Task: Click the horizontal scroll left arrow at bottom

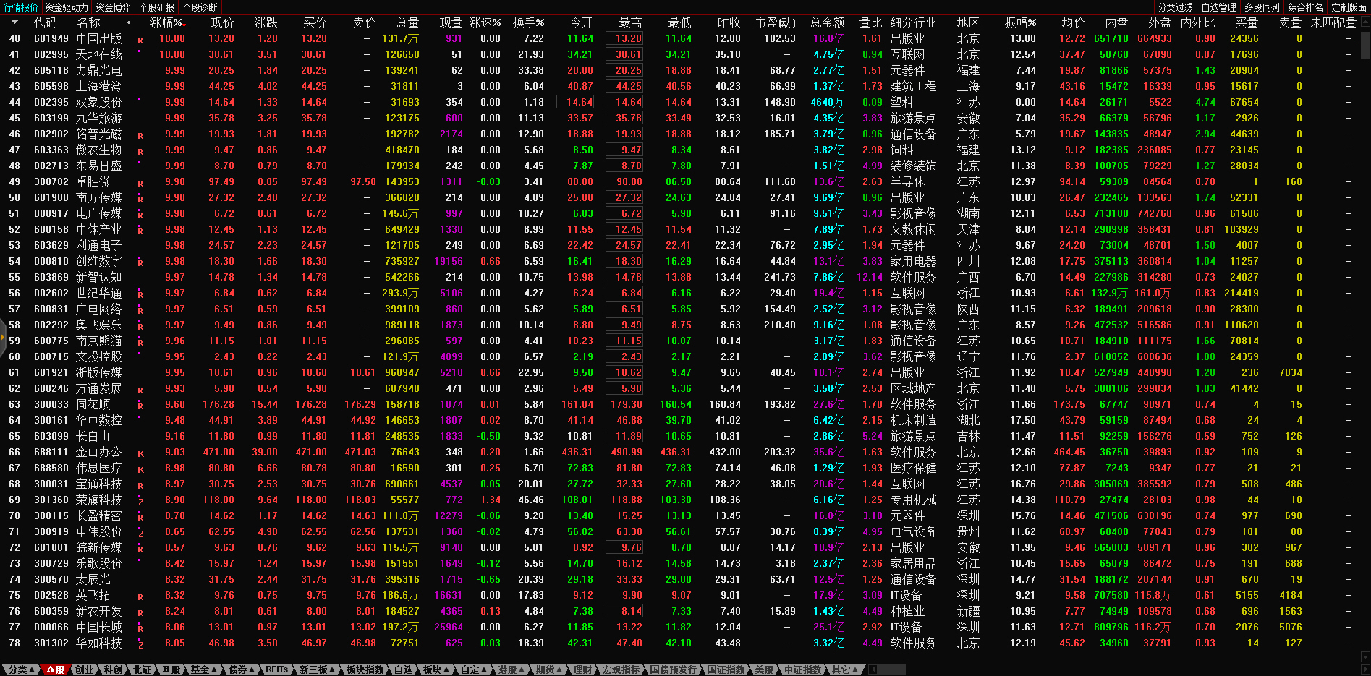Action: pos(873,669)
